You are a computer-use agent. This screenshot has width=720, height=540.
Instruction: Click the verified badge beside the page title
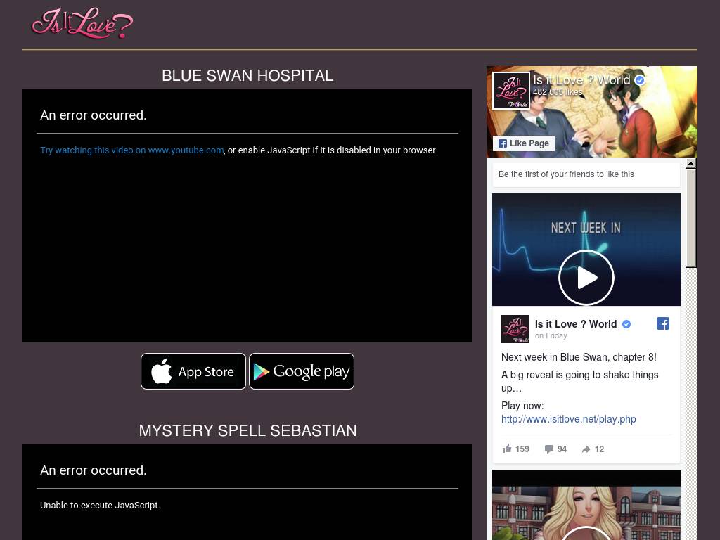[x=640, y=80]
